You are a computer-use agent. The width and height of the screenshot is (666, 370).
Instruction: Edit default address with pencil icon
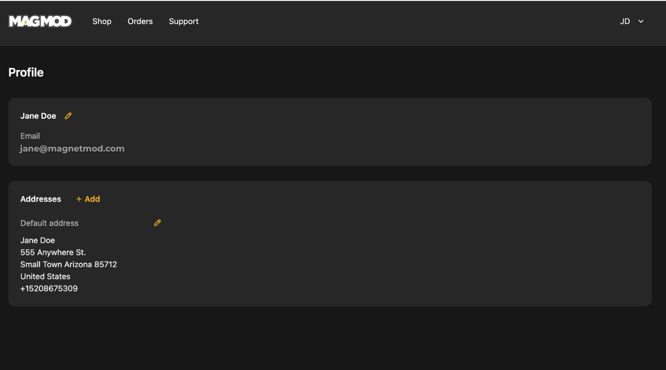click(157, 223)
